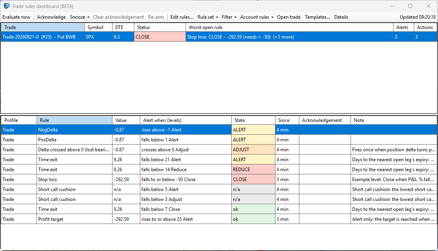Screen dimensions: 438x251
Task: Select the Stop loss rule row
Action: point(219,180)
